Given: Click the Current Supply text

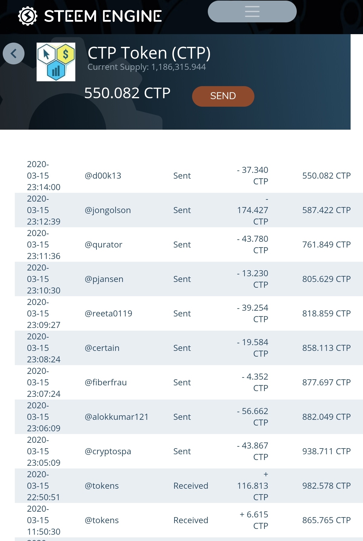Looking at the screenshot, I should click(x=146, y=67).
